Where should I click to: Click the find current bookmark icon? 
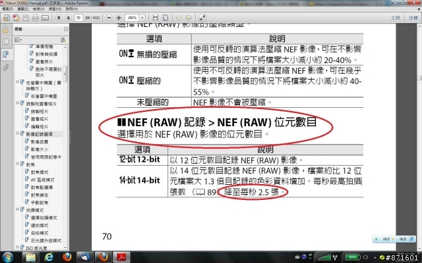[63, 39]
